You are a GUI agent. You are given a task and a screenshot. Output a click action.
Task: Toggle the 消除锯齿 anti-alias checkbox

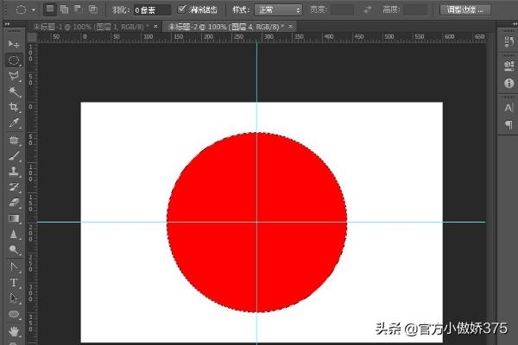(x=181, y=9)
